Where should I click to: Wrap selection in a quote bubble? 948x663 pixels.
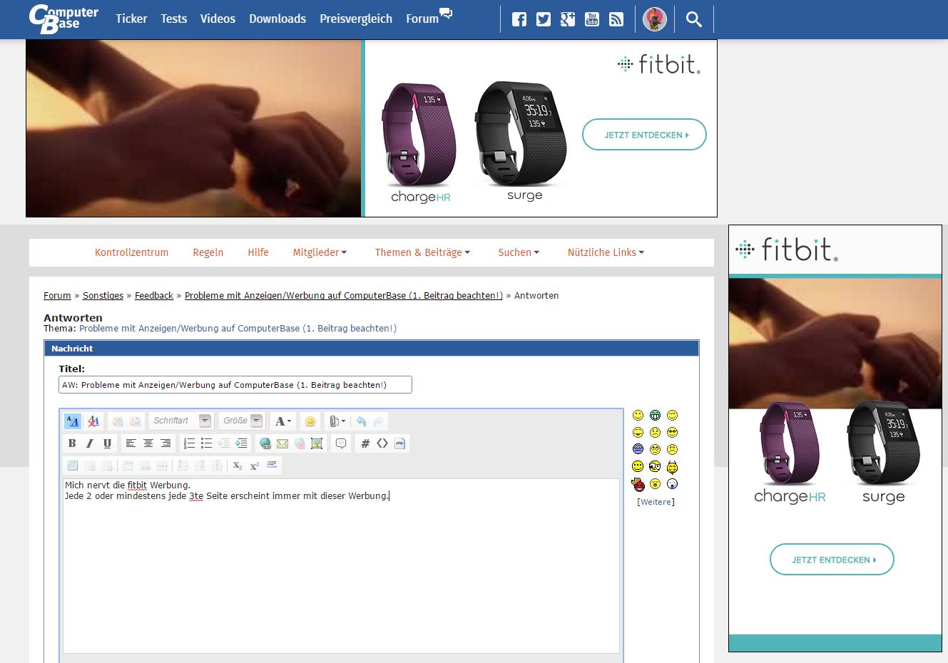point(341,443)
